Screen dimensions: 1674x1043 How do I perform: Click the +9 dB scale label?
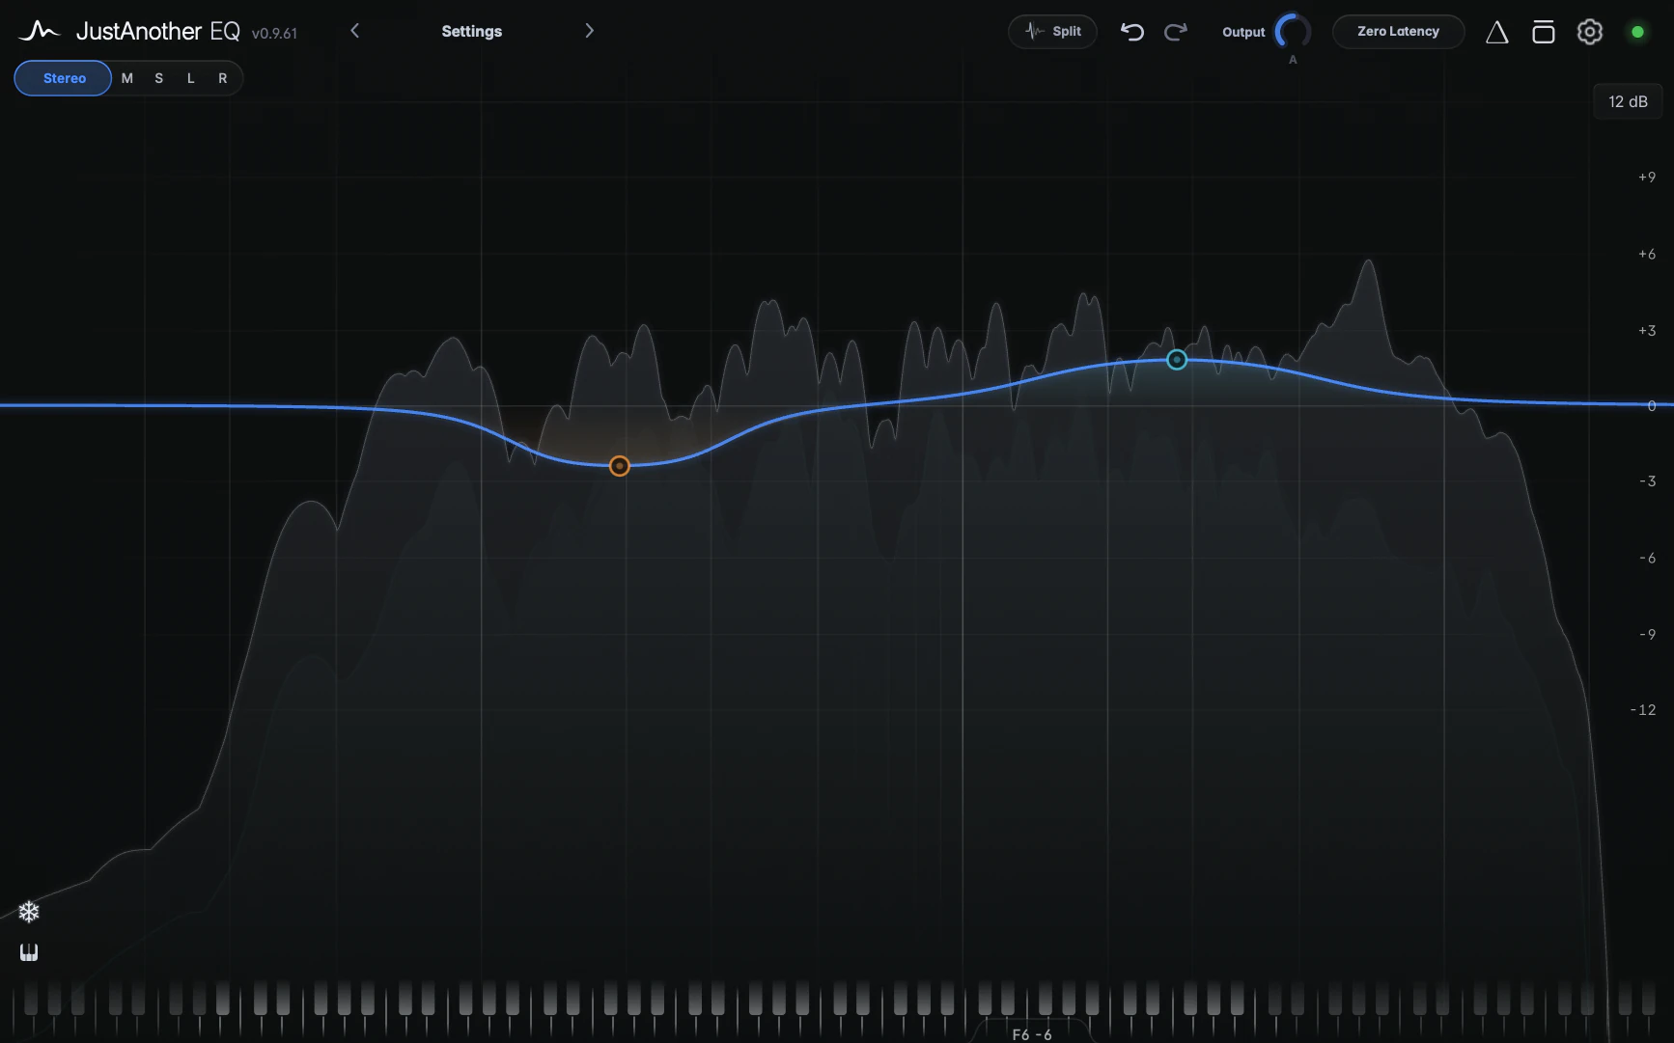(1646, 177)
